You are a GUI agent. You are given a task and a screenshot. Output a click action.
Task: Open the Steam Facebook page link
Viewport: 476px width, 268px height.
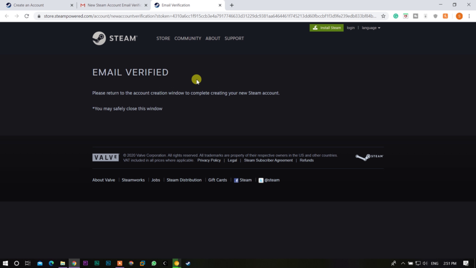pos(243,180)
